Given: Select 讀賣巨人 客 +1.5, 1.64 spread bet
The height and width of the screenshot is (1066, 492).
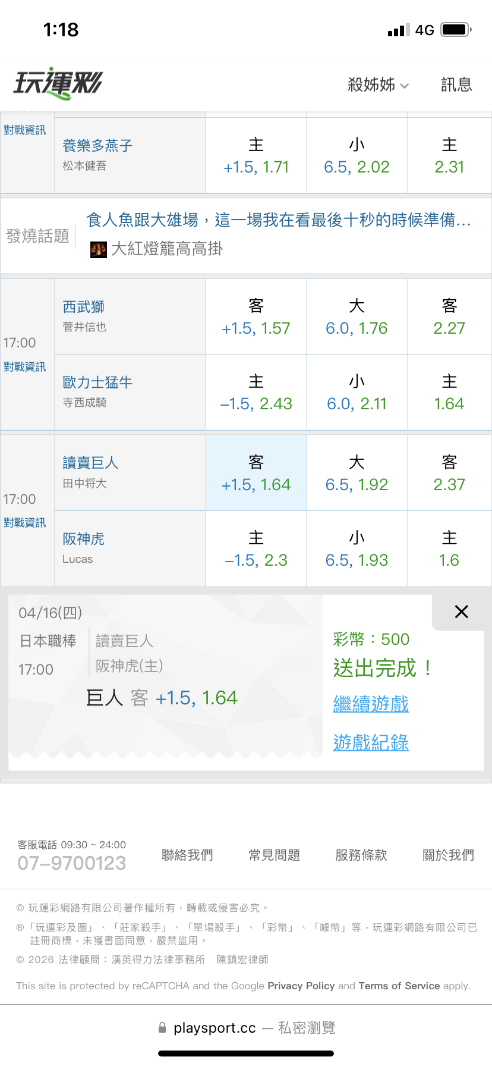Looking at the screenshot, I should 256,473.
